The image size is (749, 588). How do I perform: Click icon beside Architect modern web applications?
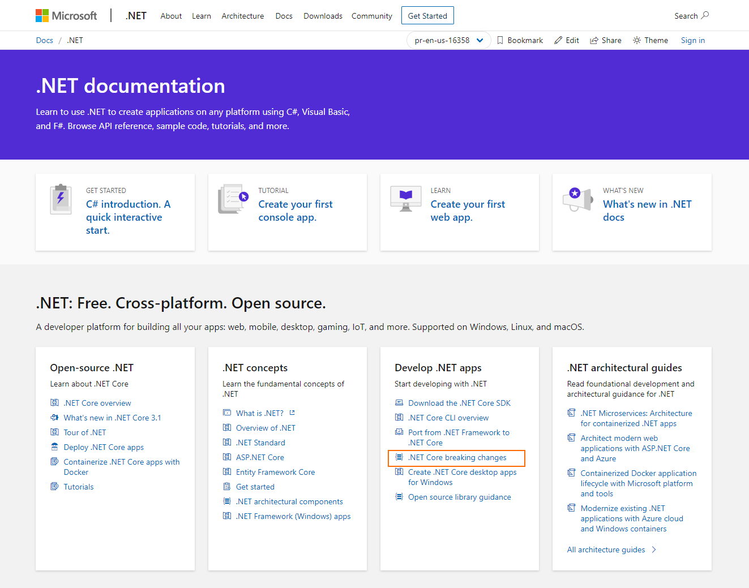(572, 438)
